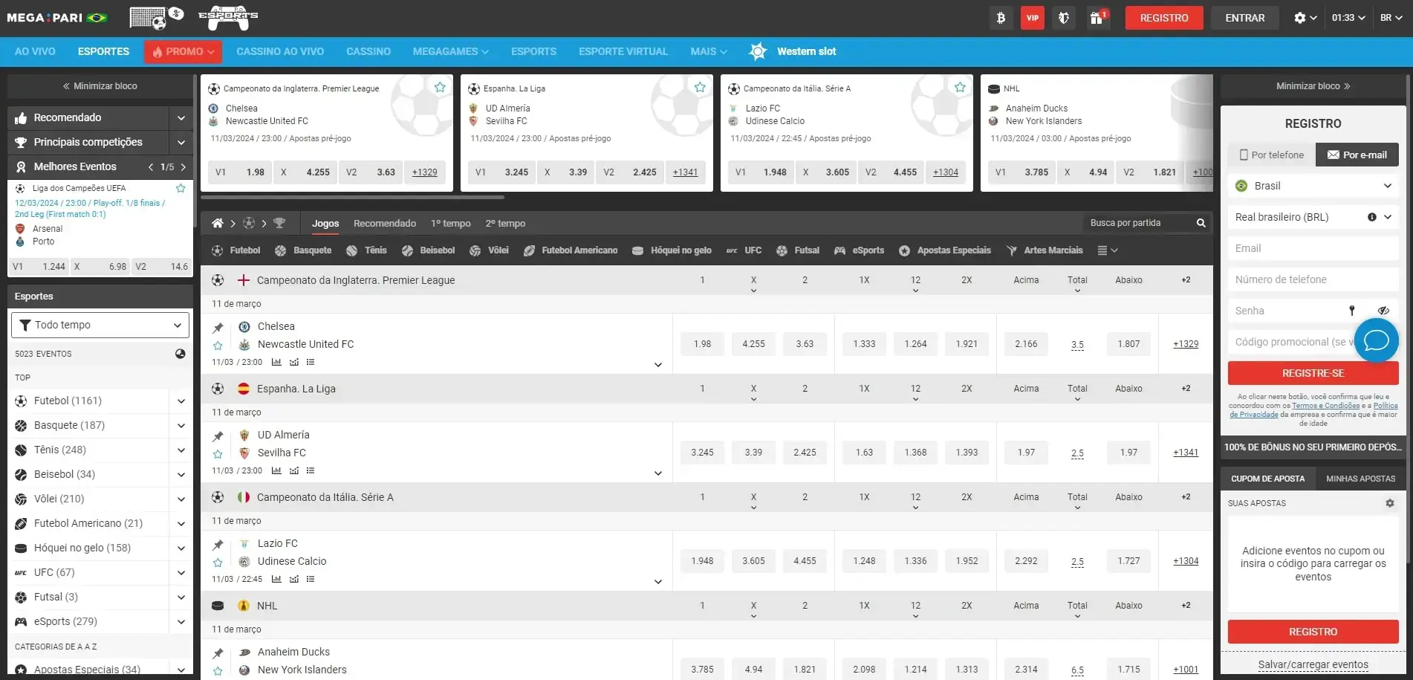Open the Todo tempo time filter dropdown
1413x680 pixels.
click(x=100, y=325)
